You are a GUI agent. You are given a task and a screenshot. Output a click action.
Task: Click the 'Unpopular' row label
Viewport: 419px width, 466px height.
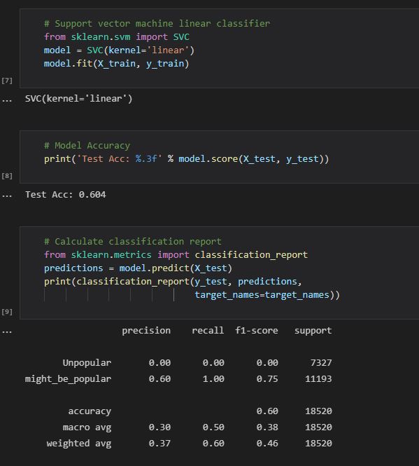87,363
